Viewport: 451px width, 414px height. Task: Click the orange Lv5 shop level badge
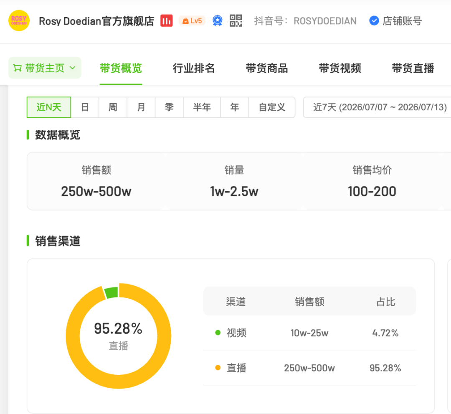pyautogui.click(x=192, y=21)
